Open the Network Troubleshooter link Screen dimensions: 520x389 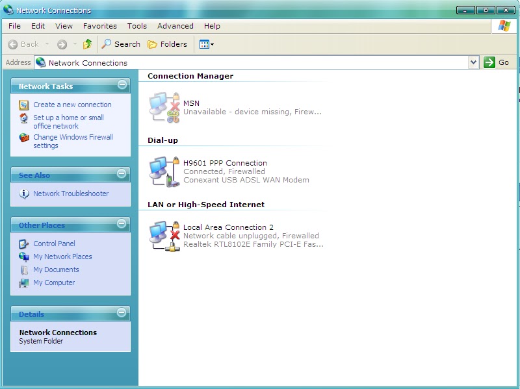pyautogui.click(x=71, y=194)
